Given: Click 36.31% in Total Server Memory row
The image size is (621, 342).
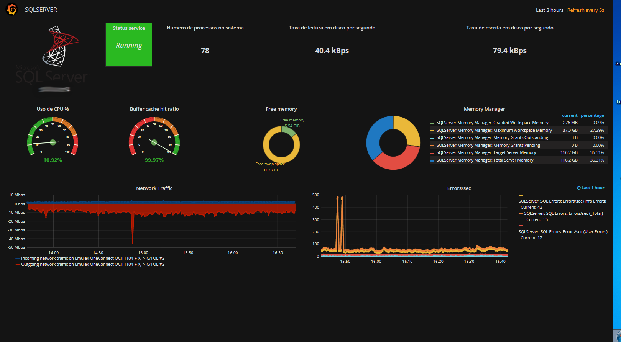Looking at the screenshot, I should click(x=597, y=160).
